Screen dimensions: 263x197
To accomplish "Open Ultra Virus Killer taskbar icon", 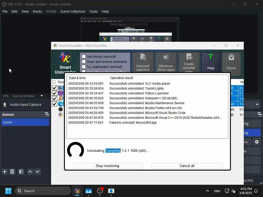I will coord(77,191).
